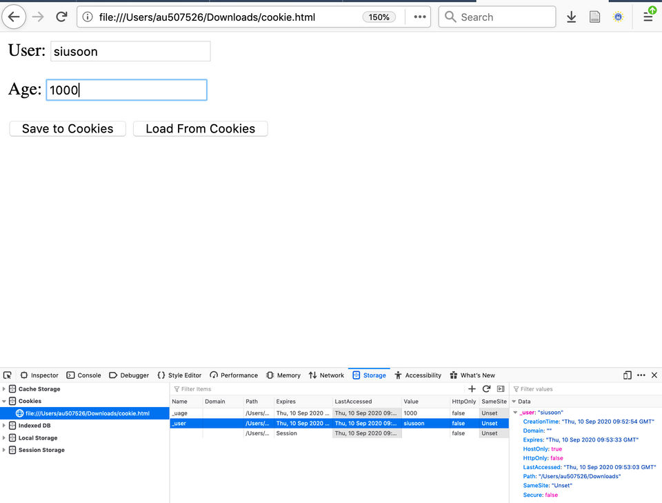Select the _user cookie row

[339, 423]
